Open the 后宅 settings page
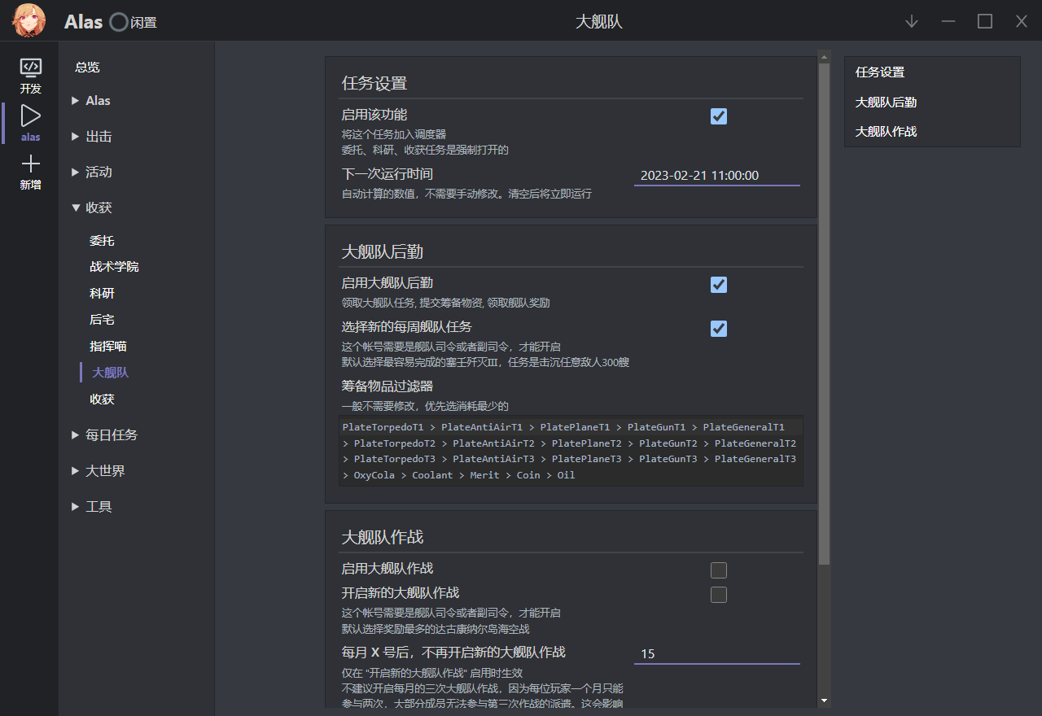 102,320
